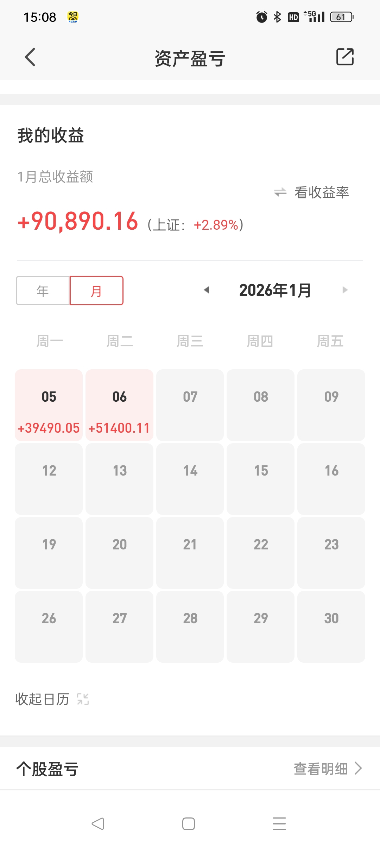Open 查看明细 details link
Image resolution: width=380 pixels, height=847 pixels.
pos(321,769)
